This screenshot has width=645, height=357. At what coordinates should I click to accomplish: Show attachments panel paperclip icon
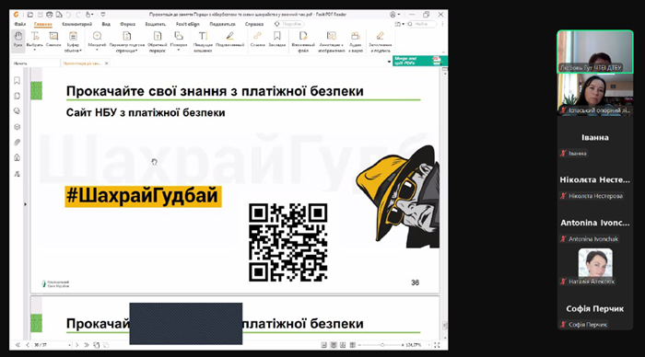click(x=17, y=142)
